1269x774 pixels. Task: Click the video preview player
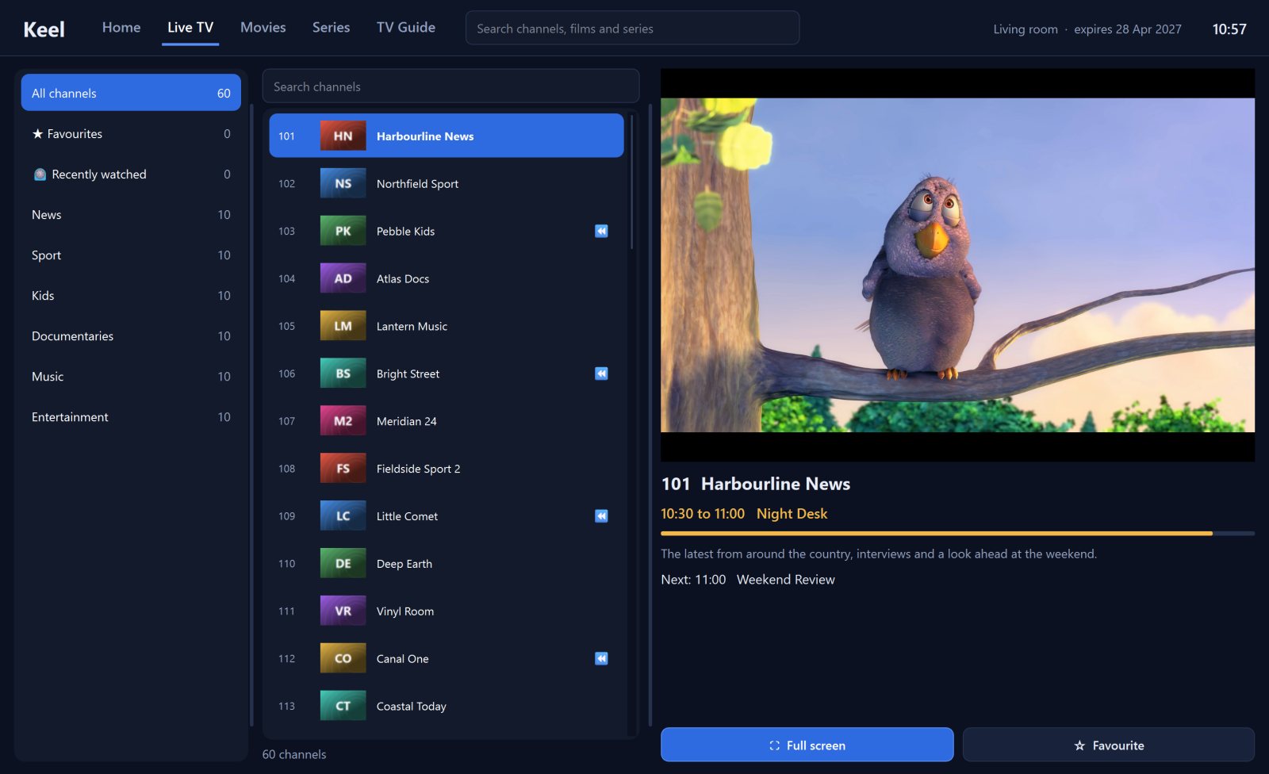click(957, 265)
